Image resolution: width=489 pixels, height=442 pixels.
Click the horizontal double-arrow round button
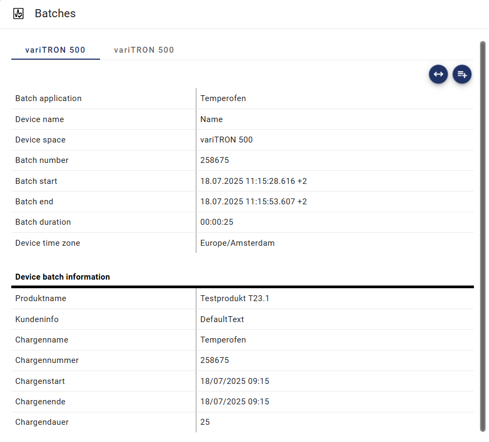coord(438,74)
